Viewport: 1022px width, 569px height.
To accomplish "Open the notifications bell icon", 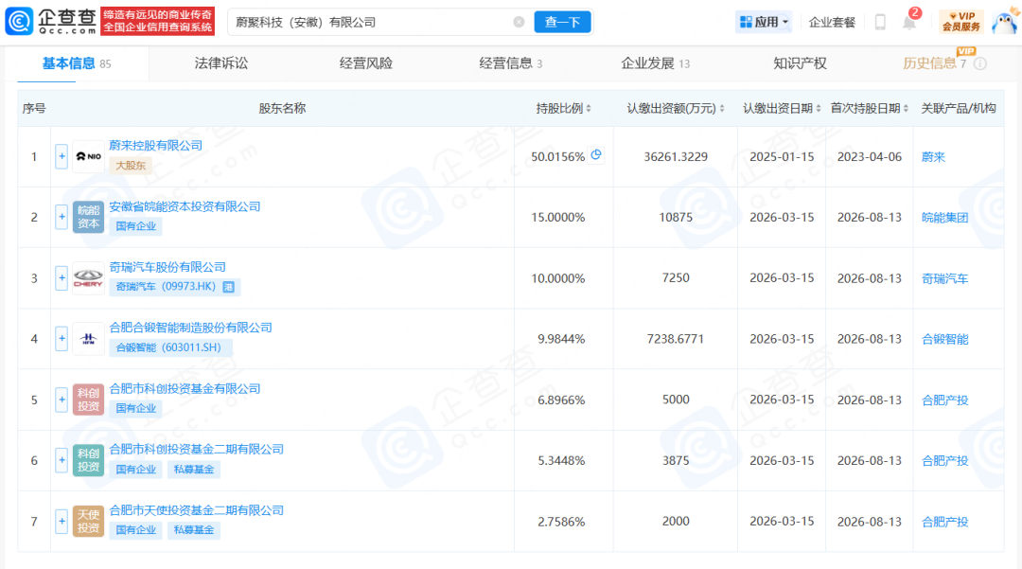I will coord(909,23).
